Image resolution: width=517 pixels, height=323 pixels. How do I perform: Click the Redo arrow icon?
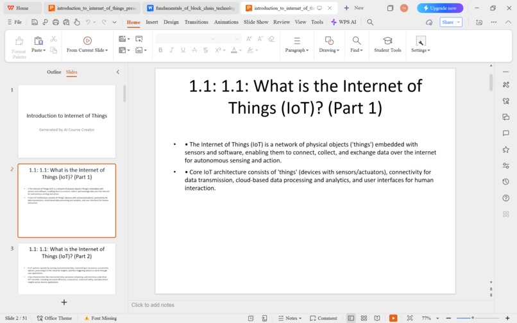104,22
